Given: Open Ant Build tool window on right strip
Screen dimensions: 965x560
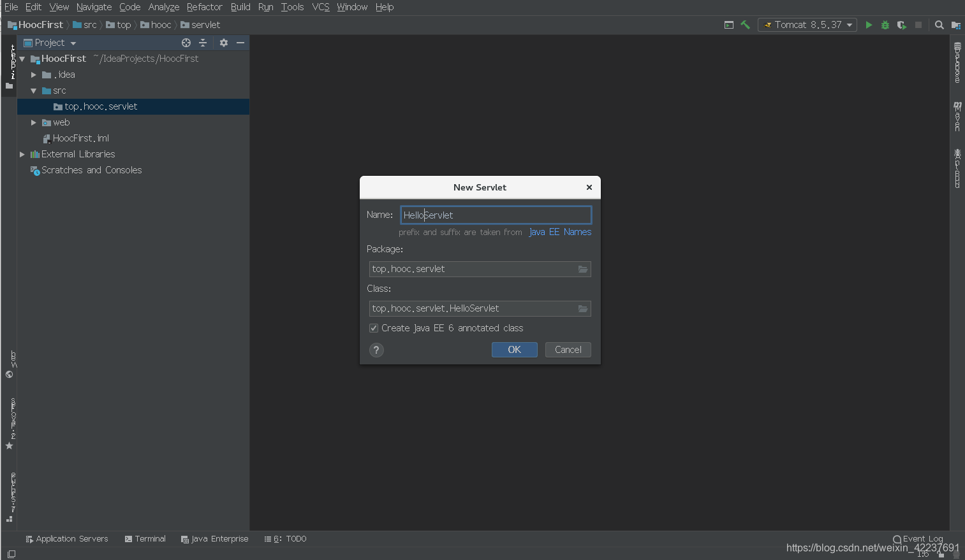Looking at the screenshot, I should [x=957, y=168].
